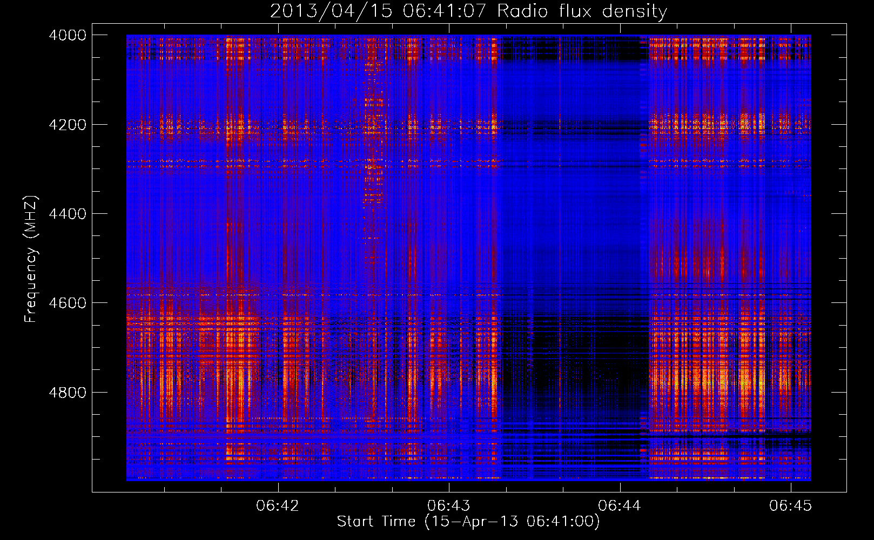Click the 'Start Time (15-Apr-13 06:41:00)' axis label
Image resolution: width=874 pixels, height=540 pixels.
point(468,522)
